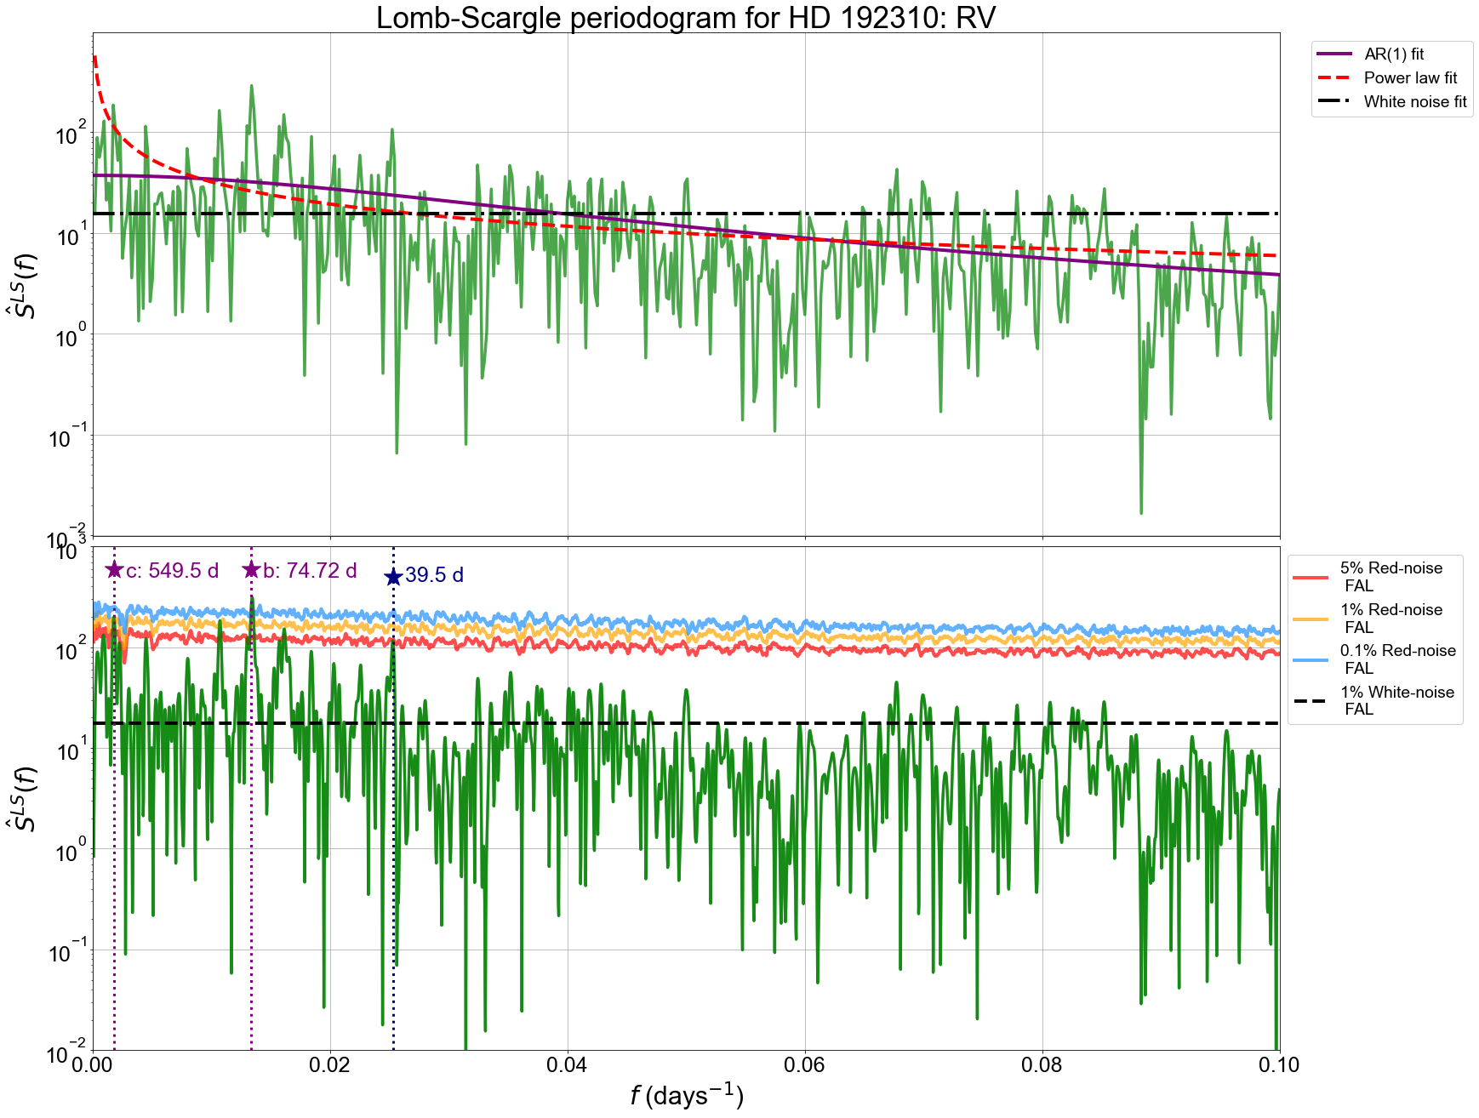Pick the orange 1% Red-noise FAL legend line
1479x1118 pixels.
pos(1311,619)
